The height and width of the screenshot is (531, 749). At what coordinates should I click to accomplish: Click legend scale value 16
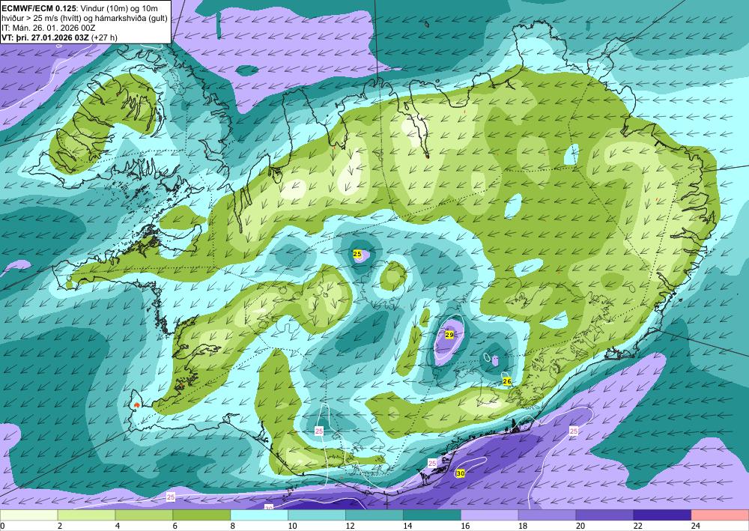tap(465, 526)
